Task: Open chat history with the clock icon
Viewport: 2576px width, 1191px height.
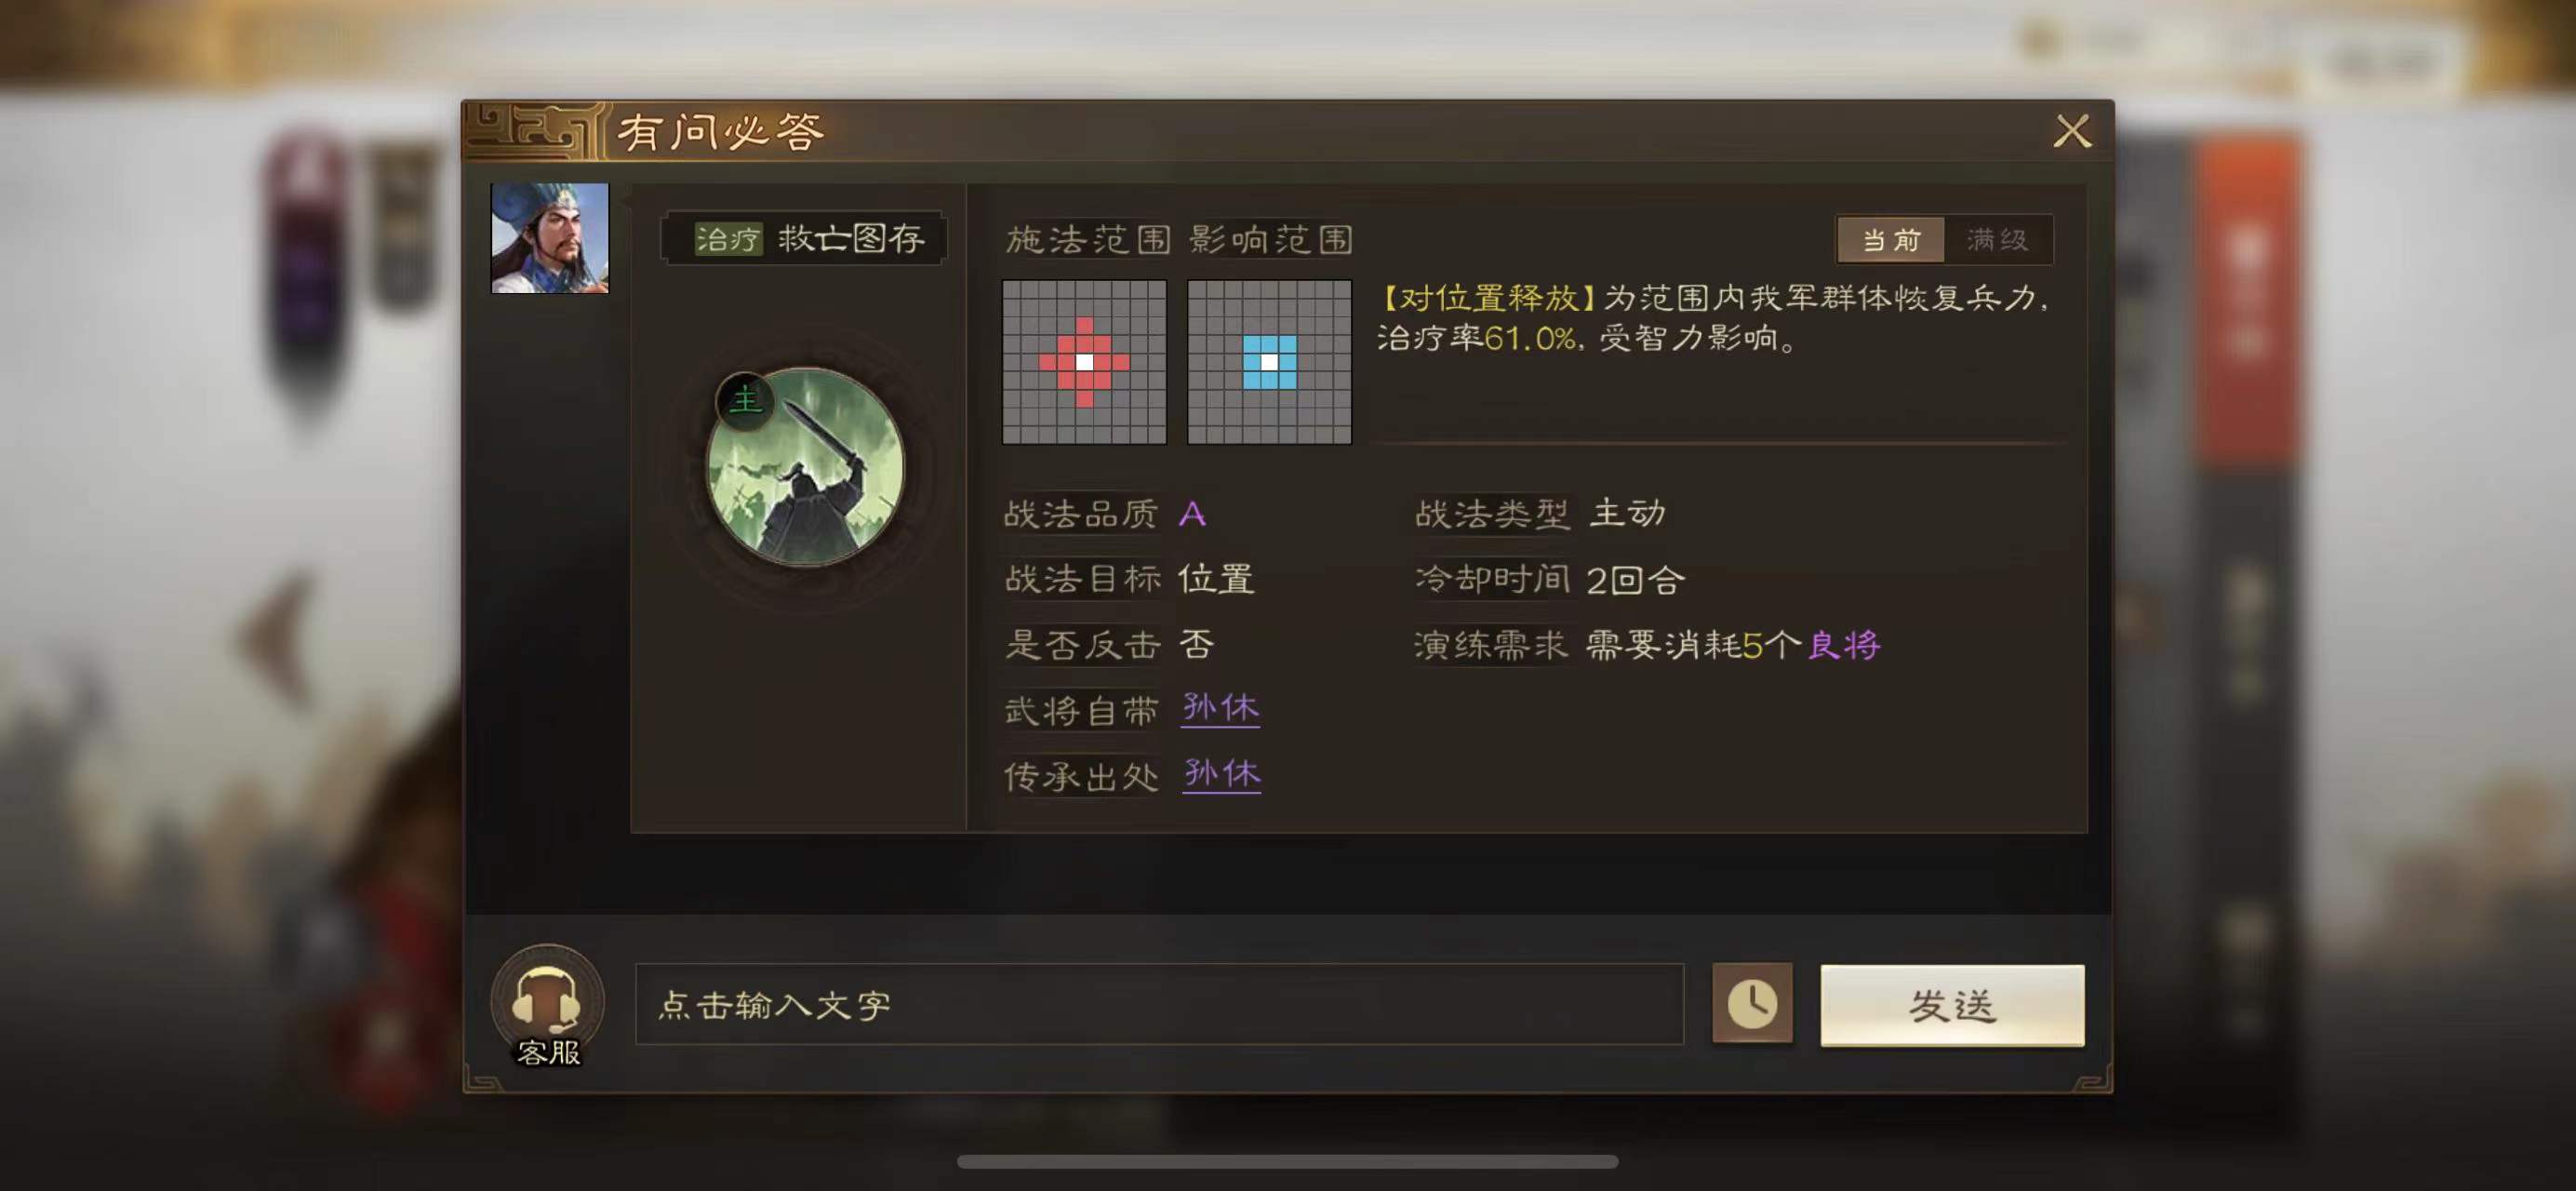Action: pyautogui.click(x=1752, y=1004)
